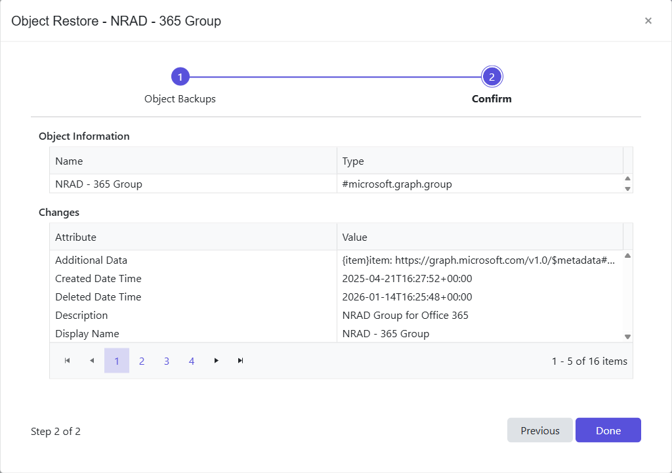Click the Confirm step circle
This screenshot has height=473, width=672.
[492, 76]
